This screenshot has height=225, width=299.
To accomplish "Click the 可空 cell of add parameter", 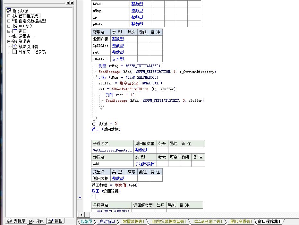I will (x=174, y=164).
